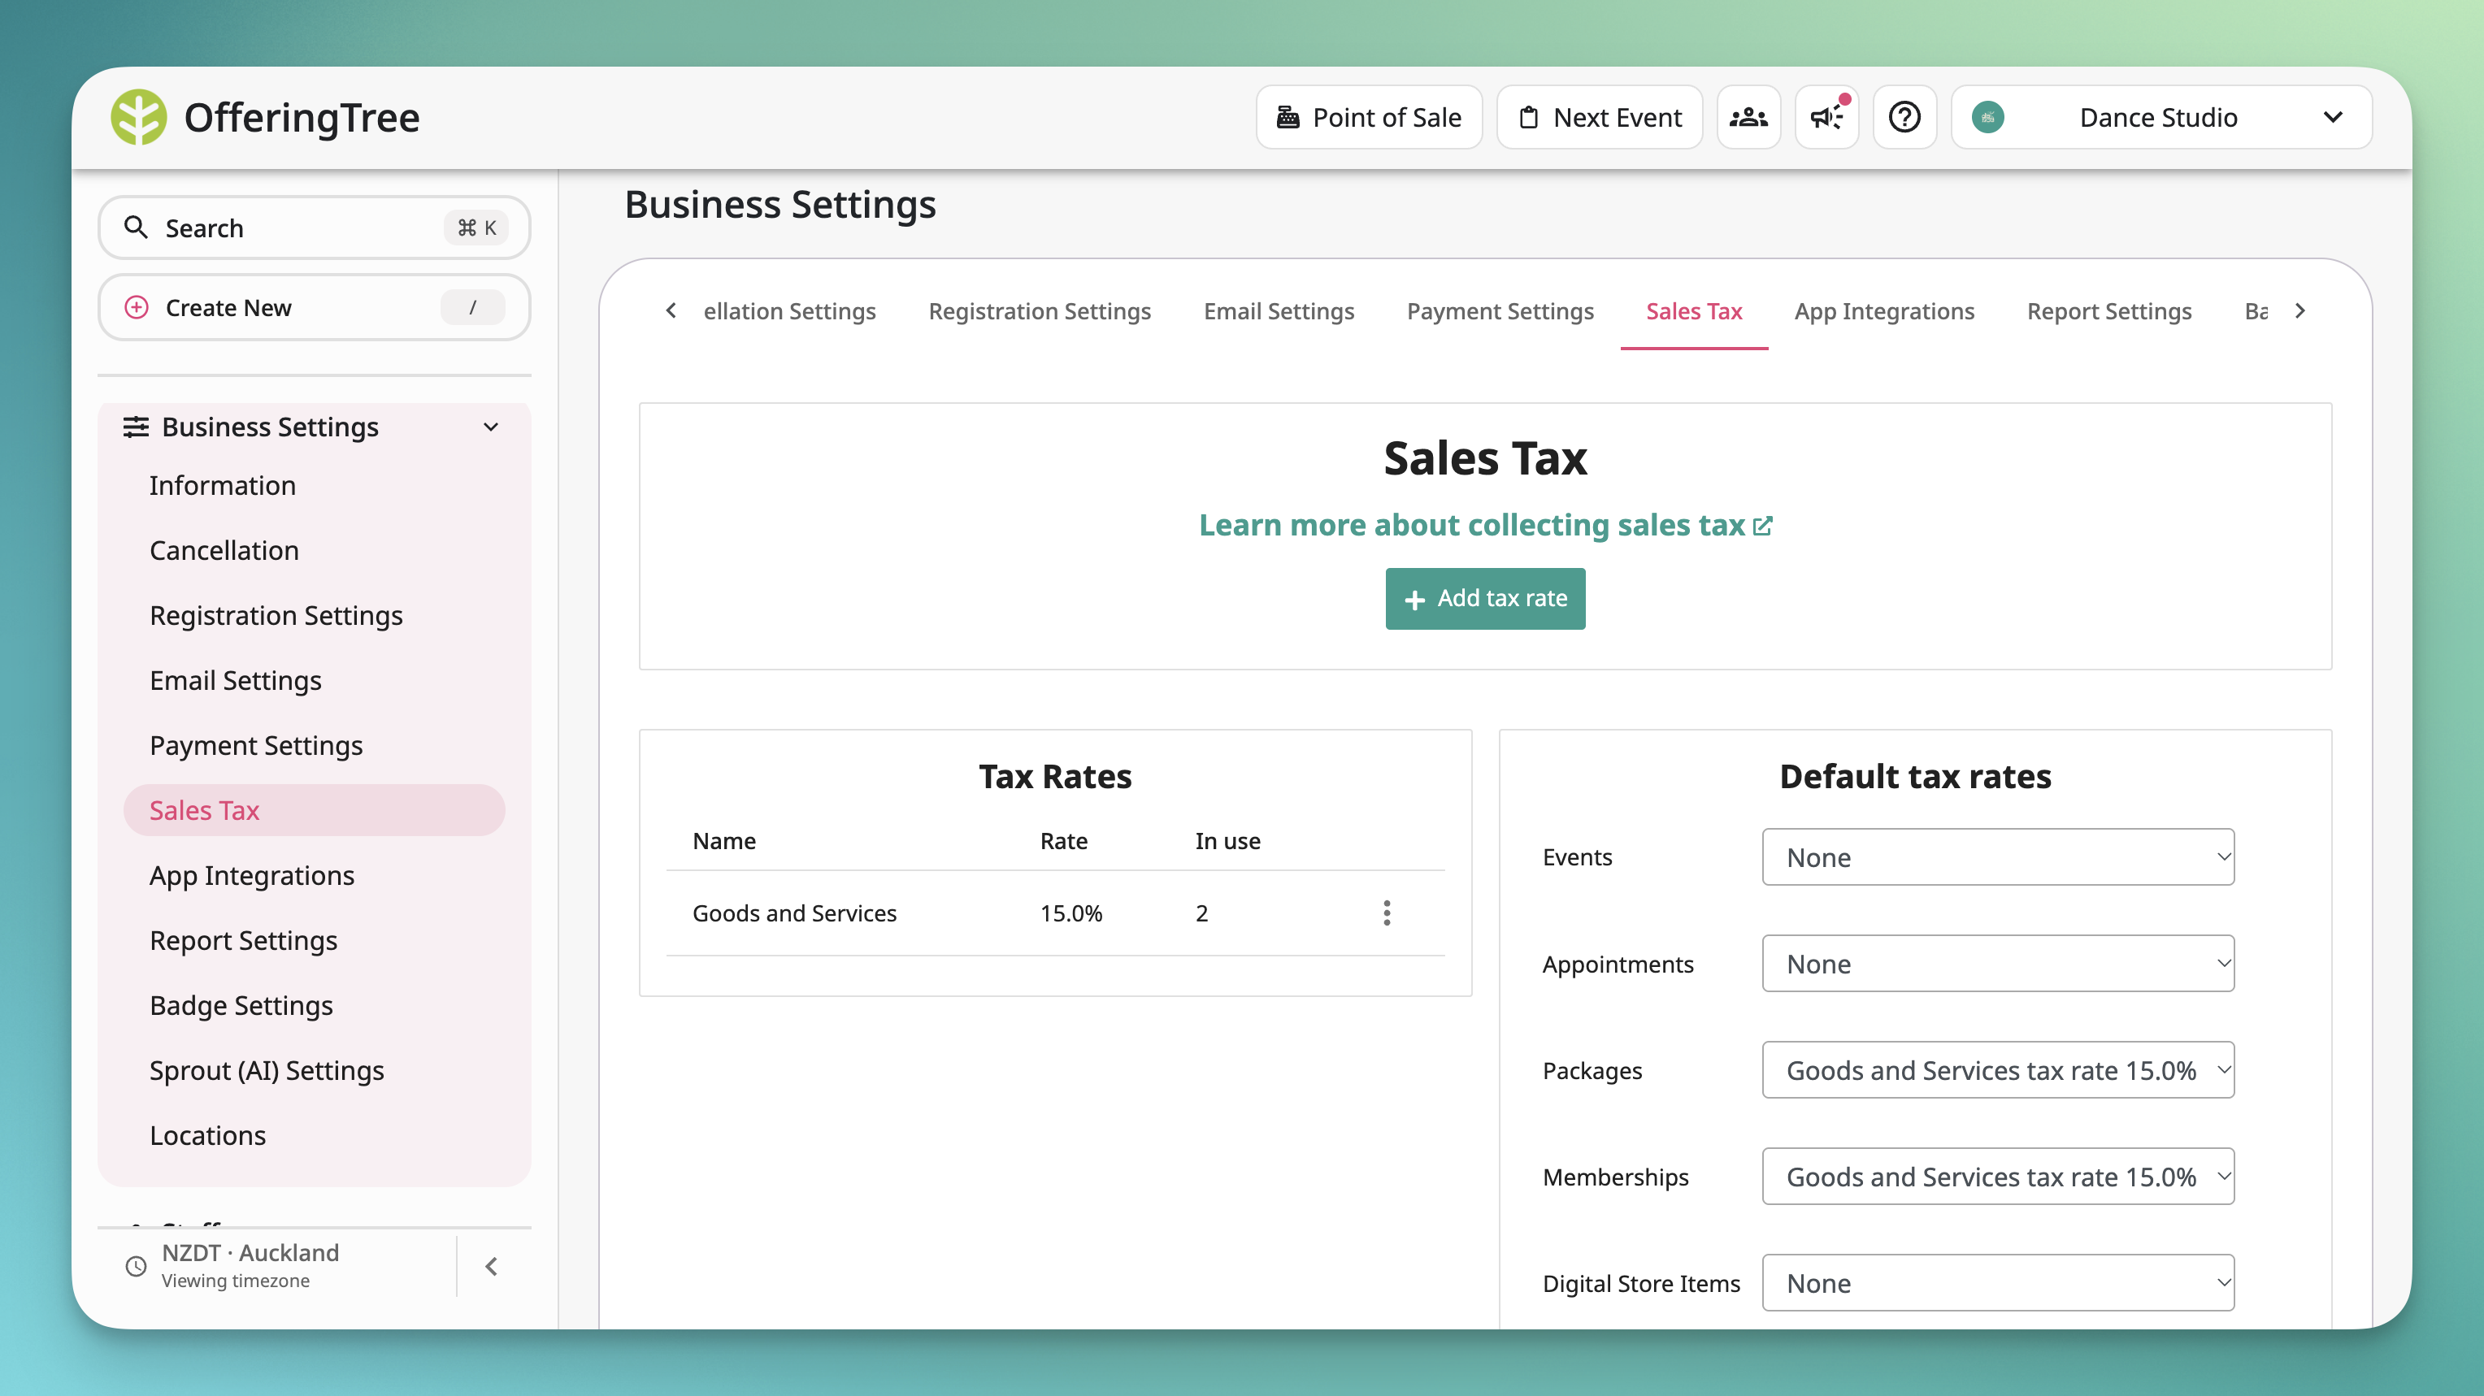Open Cancellation in the sidebar
2484x1396 pixels.
224,550
